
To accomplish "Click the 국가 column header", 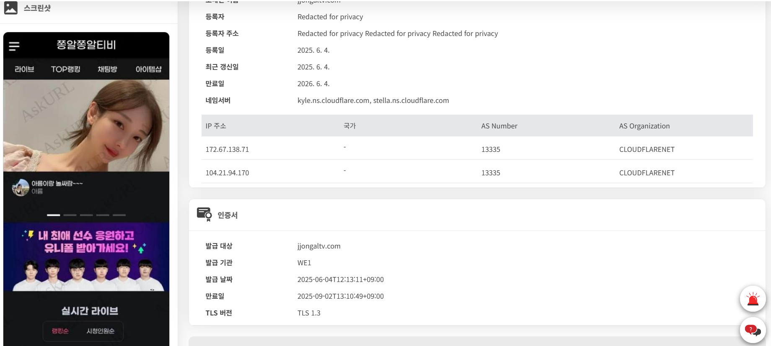I will point(349,126).
